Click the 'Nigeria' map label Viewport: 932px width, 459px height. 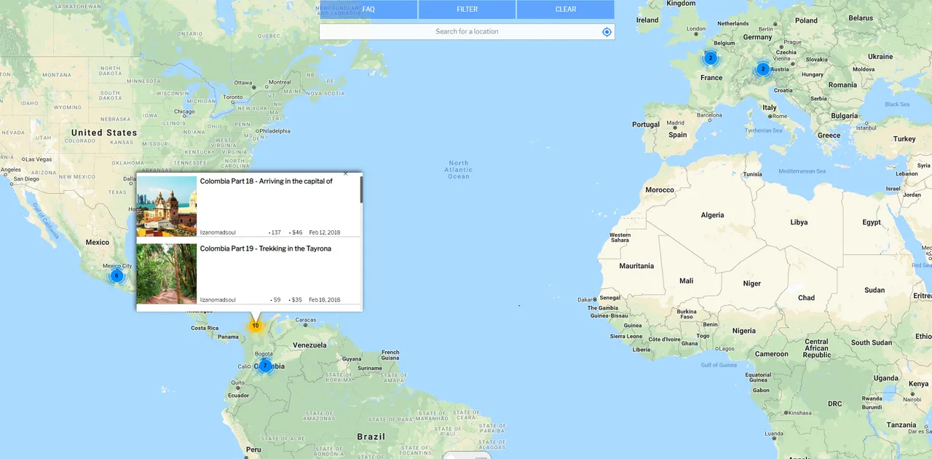(744, 331)
